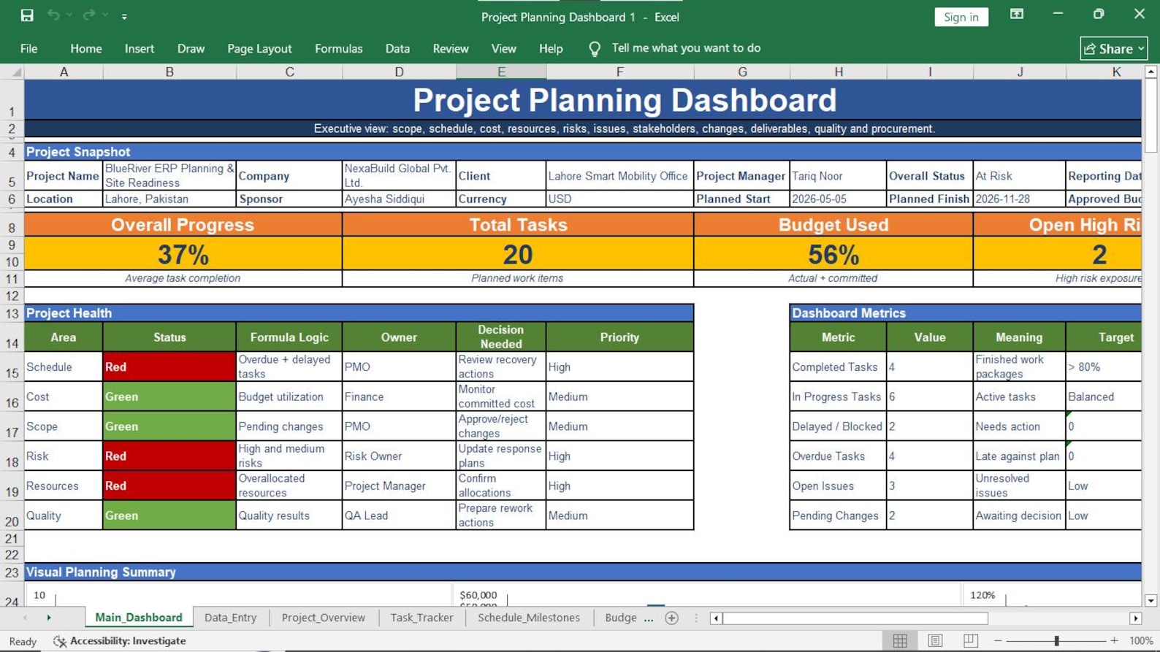Click the next sheet navigation arrow
1160x652 pixels.
(x=49, y=618)
